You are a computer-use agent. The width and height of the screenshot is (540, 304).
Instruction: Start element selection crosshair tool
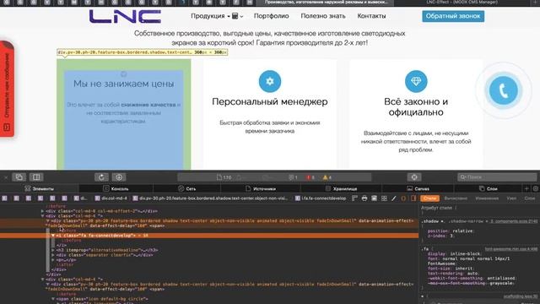[414, 177]
